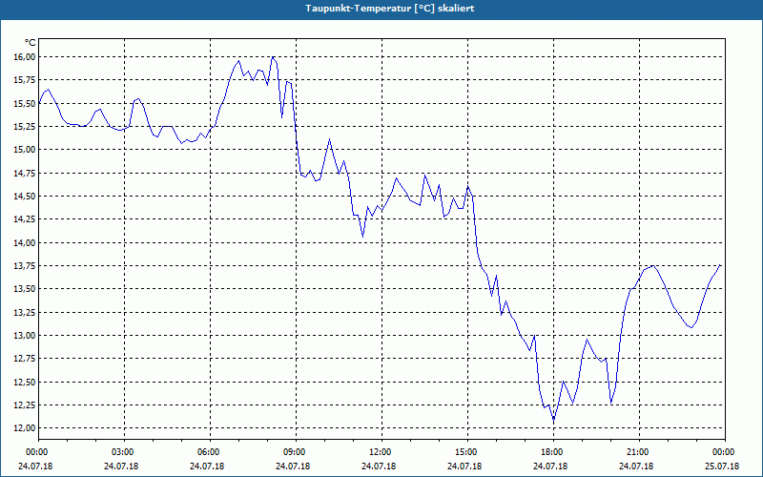The height and width of the screenshot is (477, 763).
Task: Click the 06:00 time label
Action: 210,452
